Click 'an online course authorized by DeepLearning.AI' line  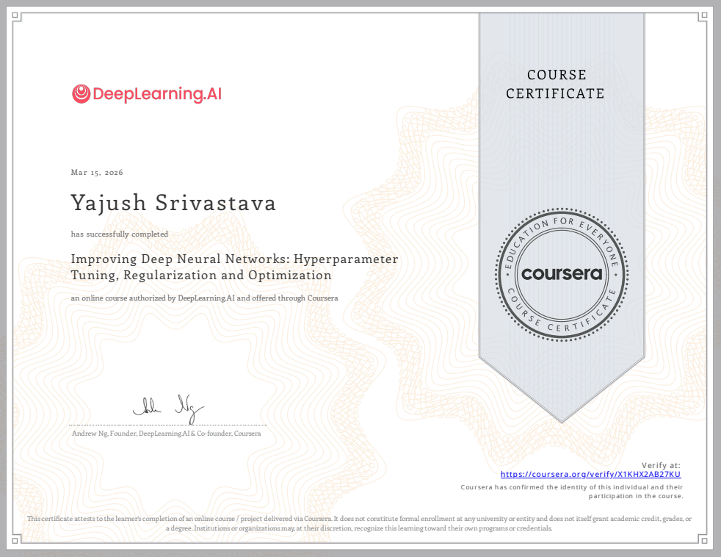[204, 298]
